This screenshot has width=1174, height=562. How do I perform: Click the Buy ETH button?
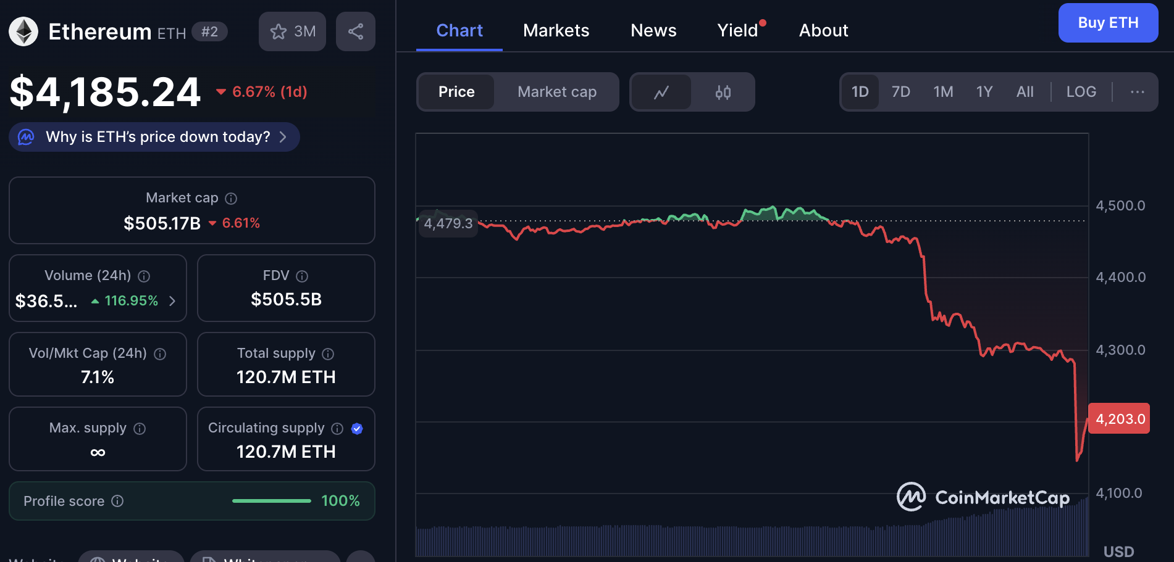[x=1108, y=23]
